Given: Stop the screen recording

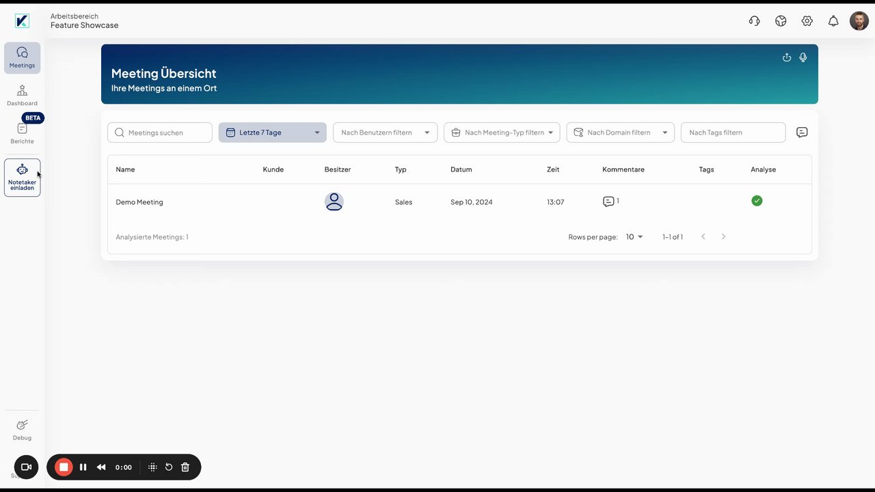Looking at the screenshot, I should tap(64, 467).
